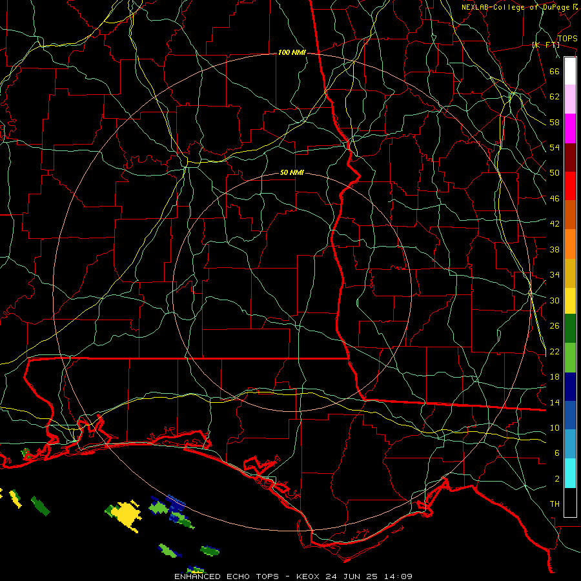Image resolution: width=581 pixels, height=581 pixels.
Task: Click the TOPS legend heading
Action: pos(567,39)
